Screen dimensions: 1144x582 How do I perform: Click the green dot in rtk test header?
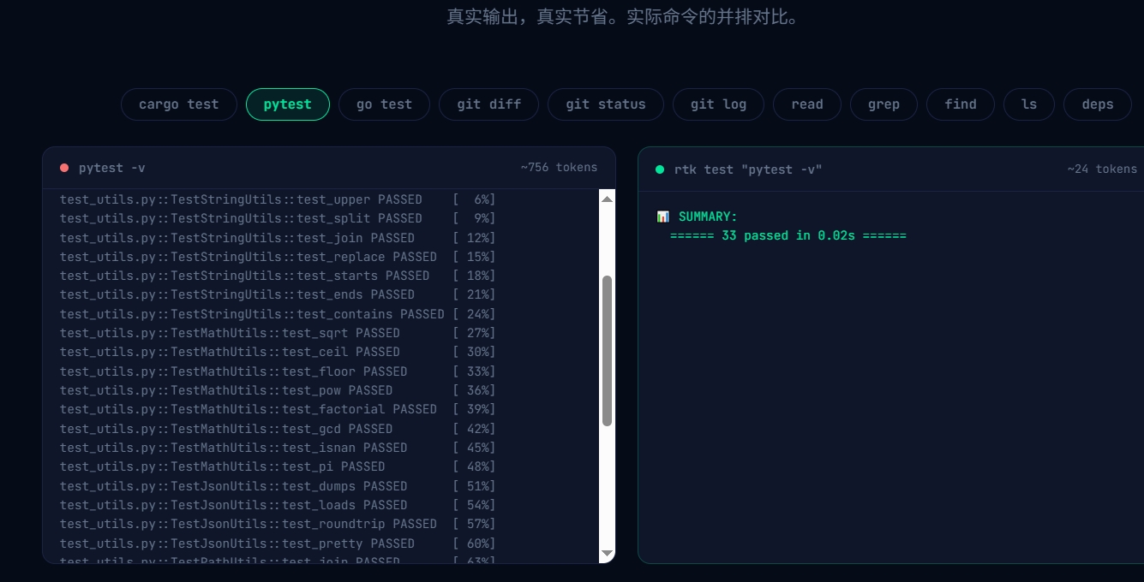click(660, 169)
